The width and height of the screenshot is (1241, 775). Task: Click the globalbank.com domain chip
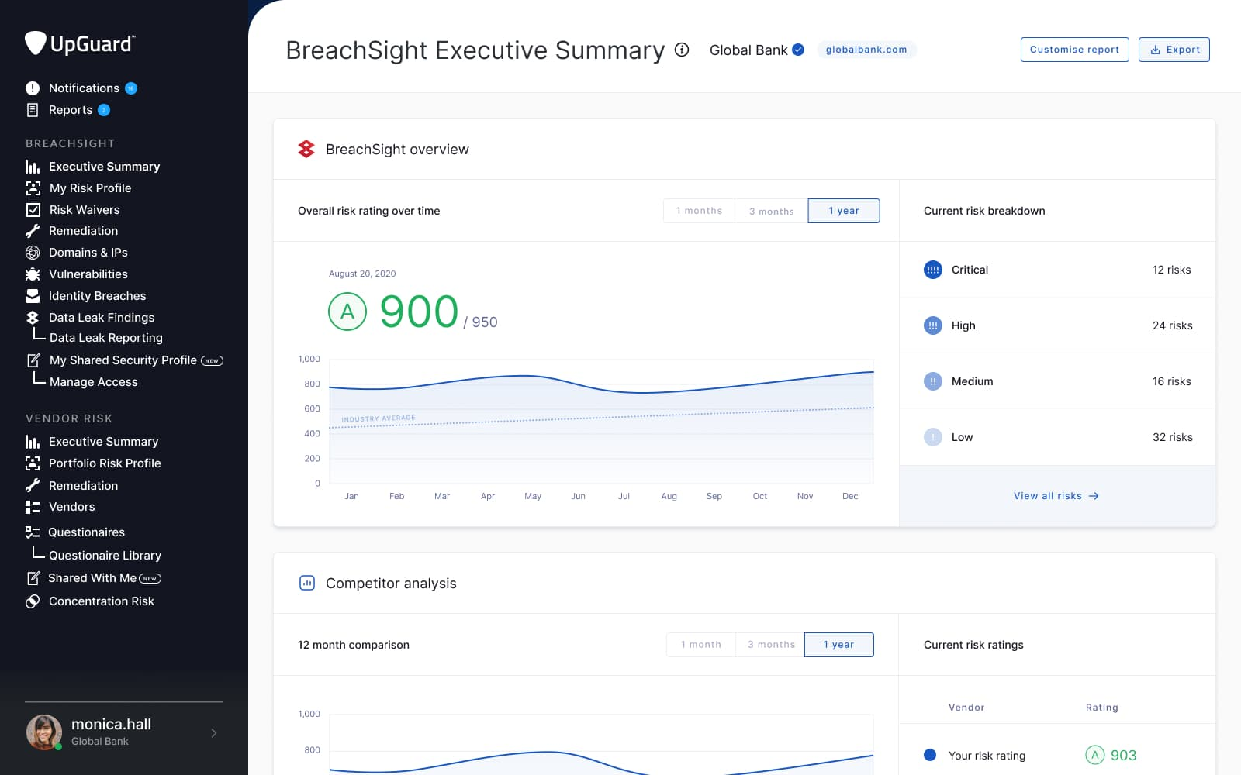(x=866, y=49)
